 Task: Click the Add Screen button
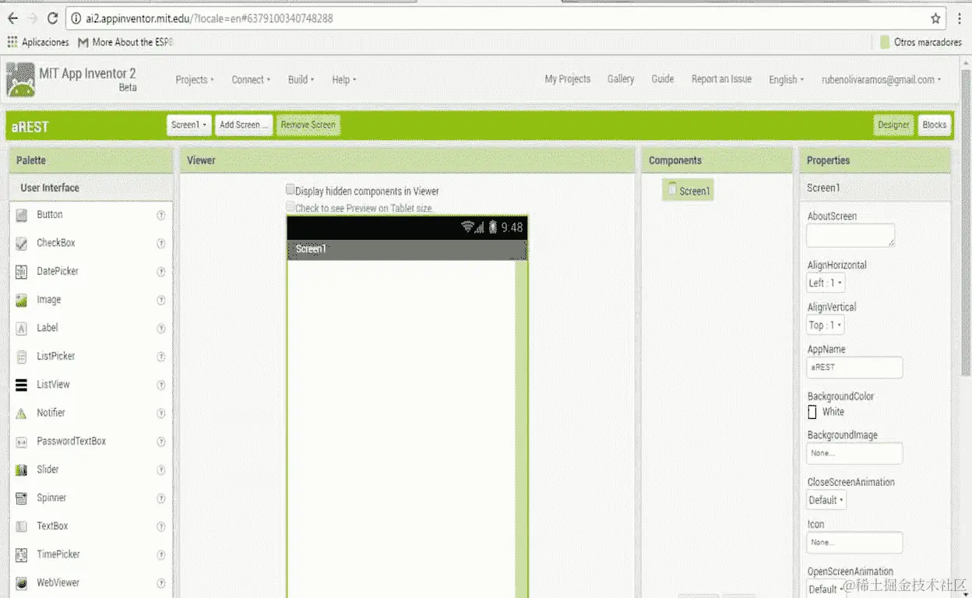[x=244, y=125]
